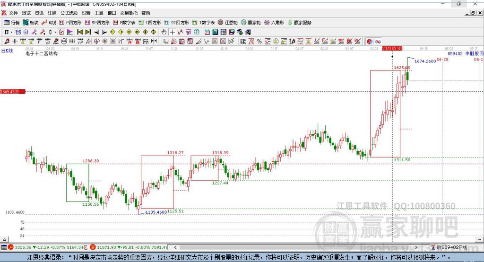
Task: Click the 2023-03-30 date marker on timeline
Action: (x=392, y=49)
